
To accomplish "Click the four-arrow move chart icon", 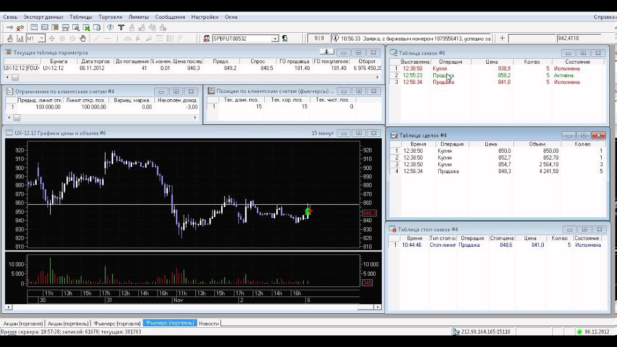I will pos(52,39).
